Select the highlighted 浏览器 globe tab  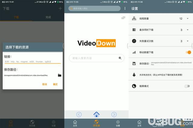(x=96, y=123)
